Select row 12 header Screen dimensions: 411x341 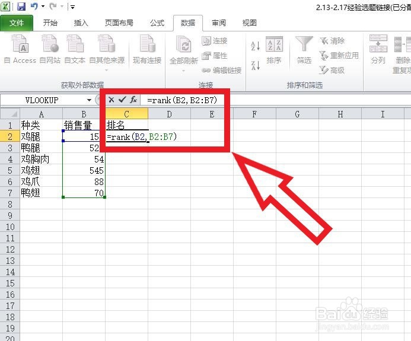10,249
